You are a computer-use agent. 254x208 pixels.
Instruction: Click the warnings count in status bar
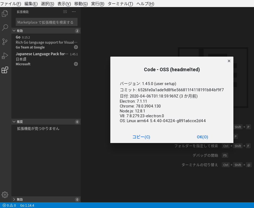click(x=13, y=205)
